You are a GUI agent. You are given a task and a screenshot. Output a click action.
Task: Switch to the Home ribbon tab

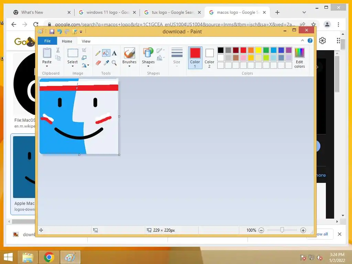pos(67,41)
